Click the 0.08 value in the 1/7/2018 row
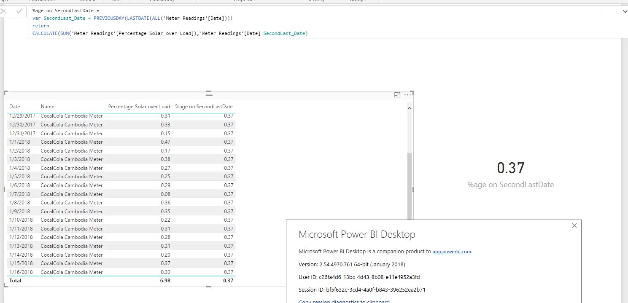Screen dimensions: 628x303 pos(166,194)
